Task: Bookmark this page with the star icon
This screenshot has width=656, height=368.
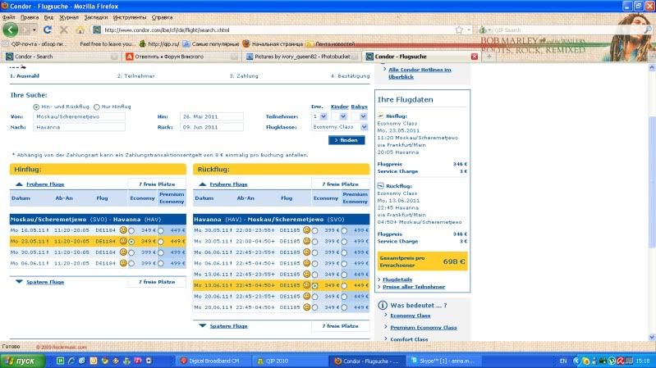Action: click(x=459, y=30)
